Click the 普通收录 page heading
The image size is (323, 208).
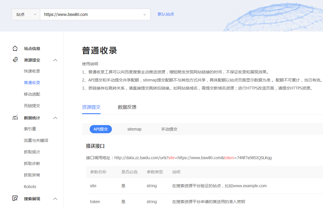[x=99, y=50]
